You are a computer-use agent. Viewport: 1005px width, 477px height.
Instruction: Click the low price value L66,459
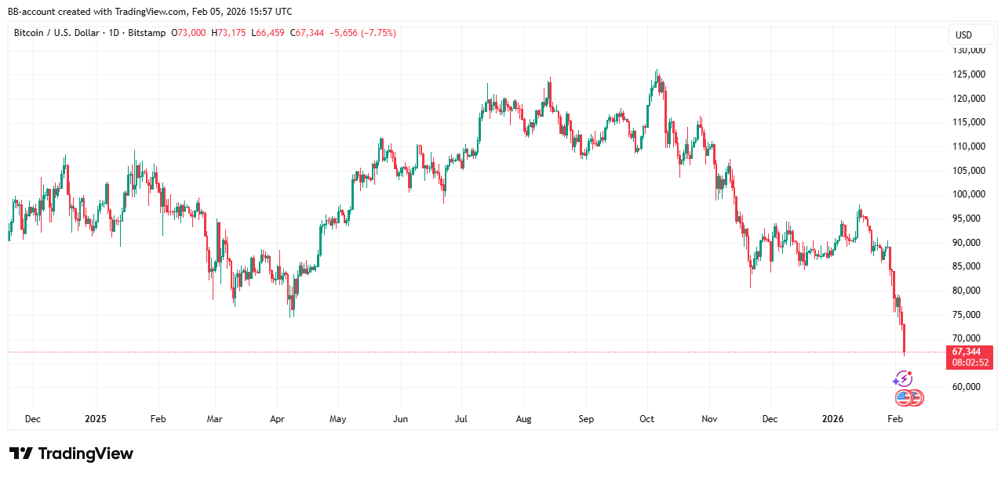[268, 33]
